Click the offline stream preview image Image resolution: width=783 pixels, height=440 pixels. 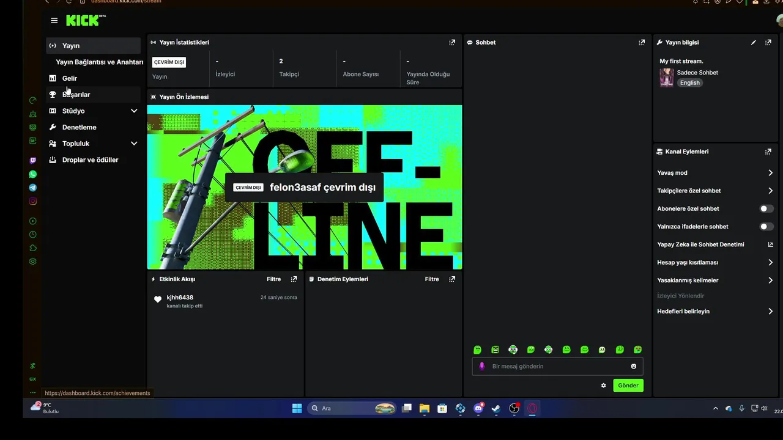(x=305, y=187)
